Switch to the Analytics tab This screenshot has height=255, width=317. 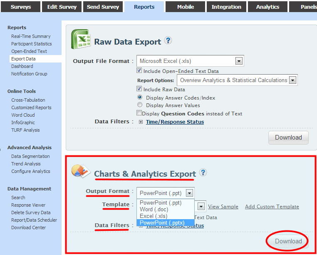pos(267,7)
